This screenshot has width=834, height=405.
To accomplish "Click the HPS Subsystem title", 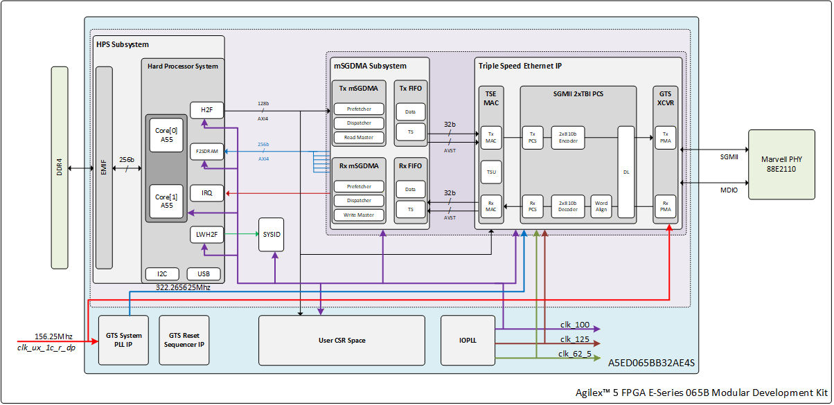I will pyautogui.click(x=122, y=44).
